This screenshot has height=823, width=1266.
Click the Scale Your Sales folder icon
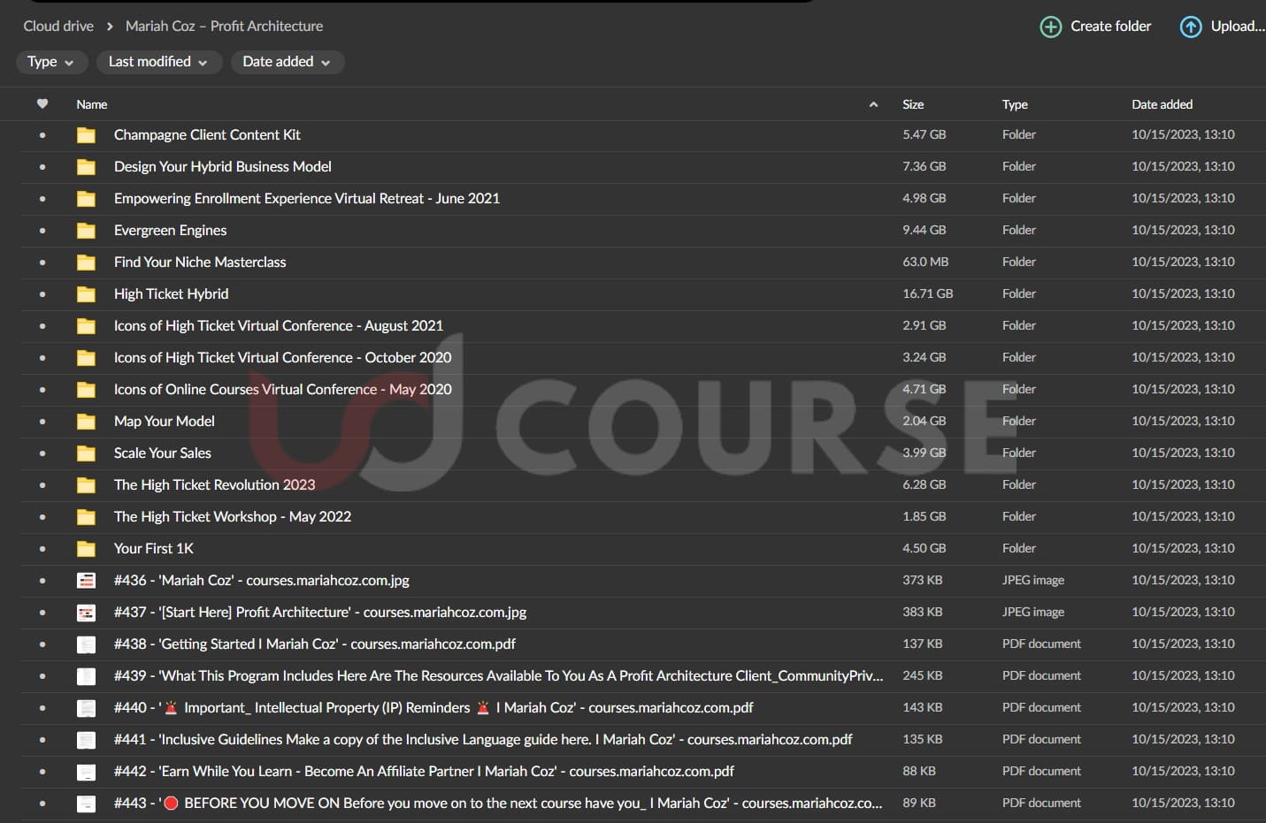click(x=86, y=453)
